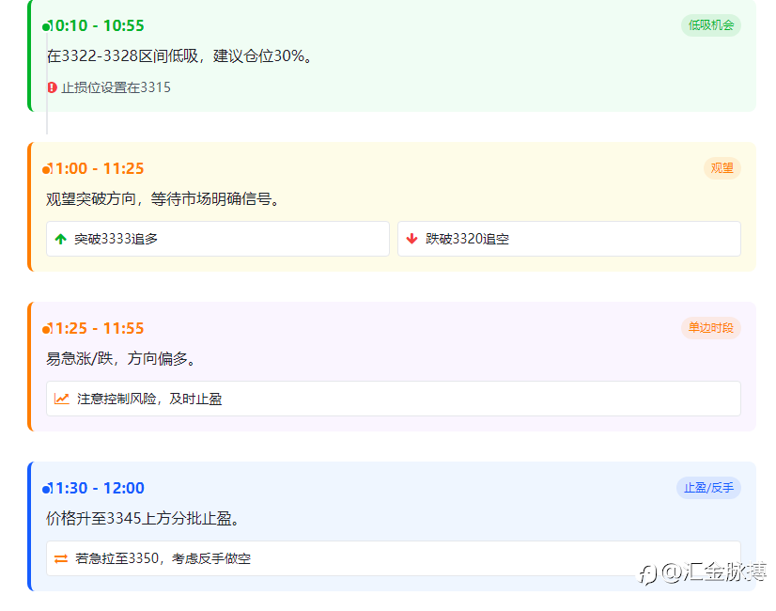
Task: Click the 注意控制风险，及时止盈 box
Action: 394,399
